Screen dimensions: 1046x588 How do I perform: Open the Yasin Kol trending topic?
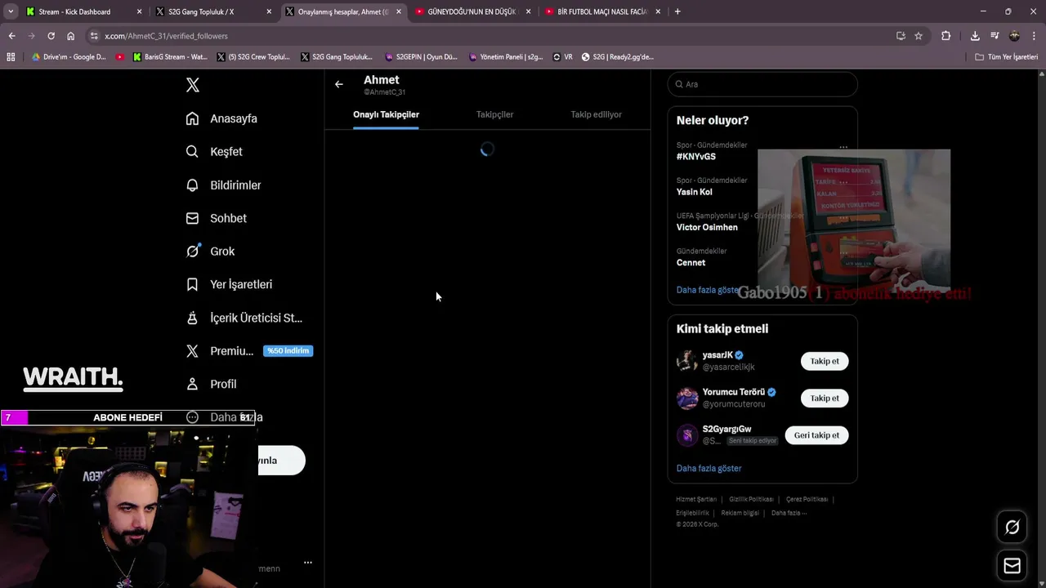tap(694, 192)
